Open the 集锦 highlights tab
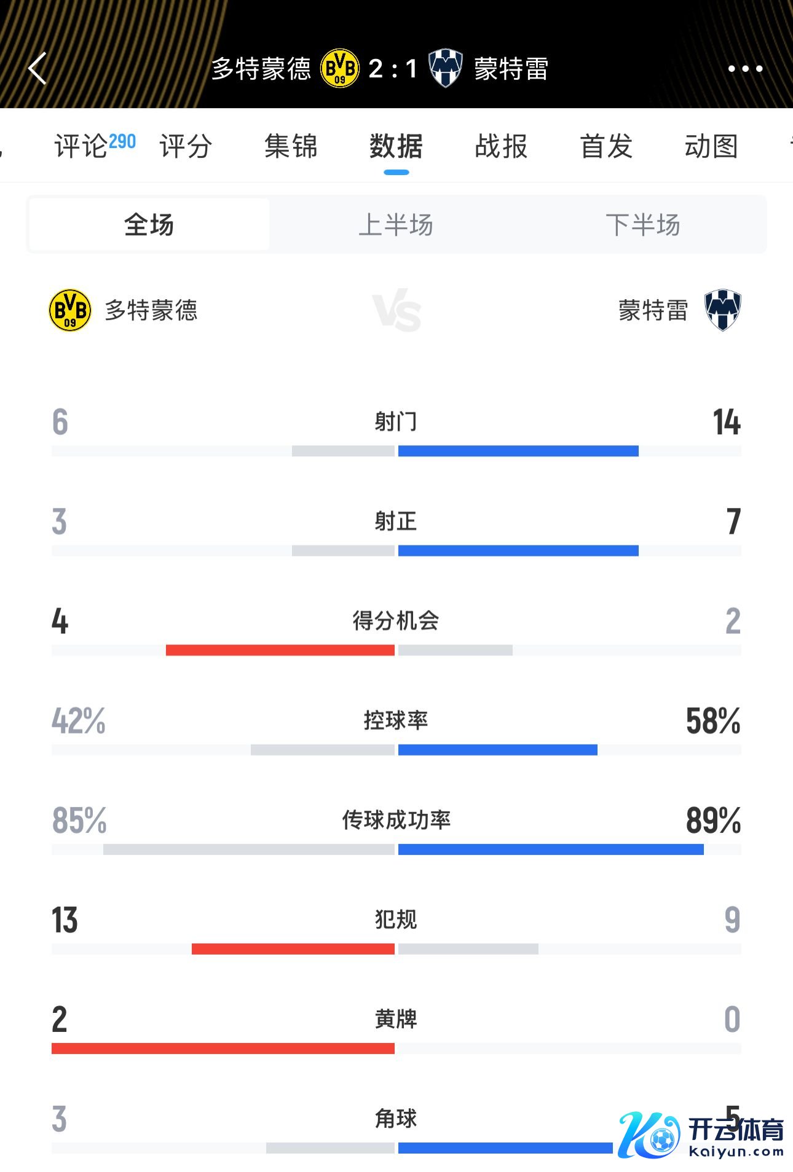This screenshot has width=793, height=1172. click(x=291, y=146)
